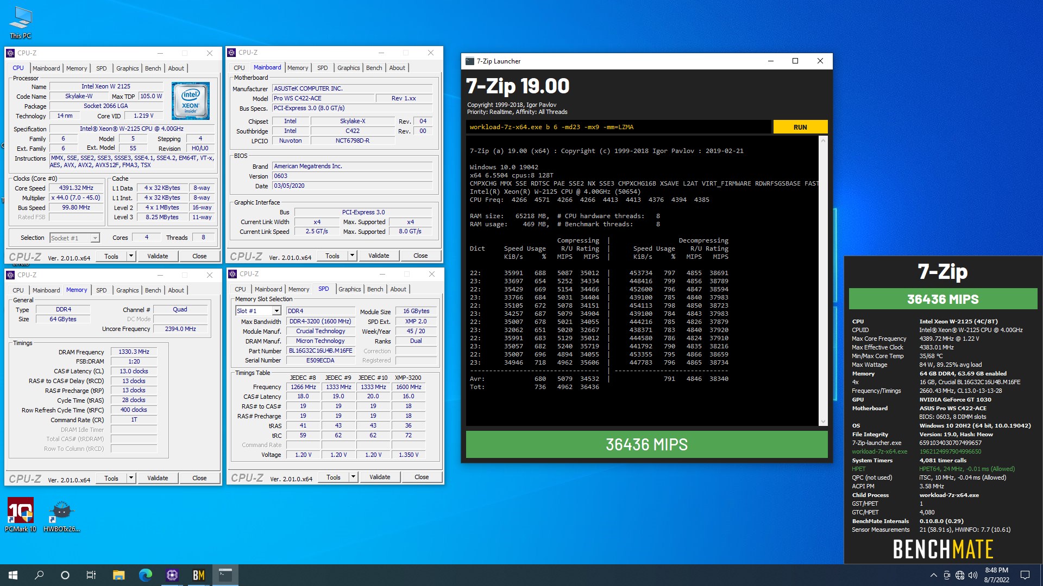The width and height of the screenshot is (1043, 586).
Task: Show hidden tray icons chevron
Action: pyautogui.click(x=933, y=575)
